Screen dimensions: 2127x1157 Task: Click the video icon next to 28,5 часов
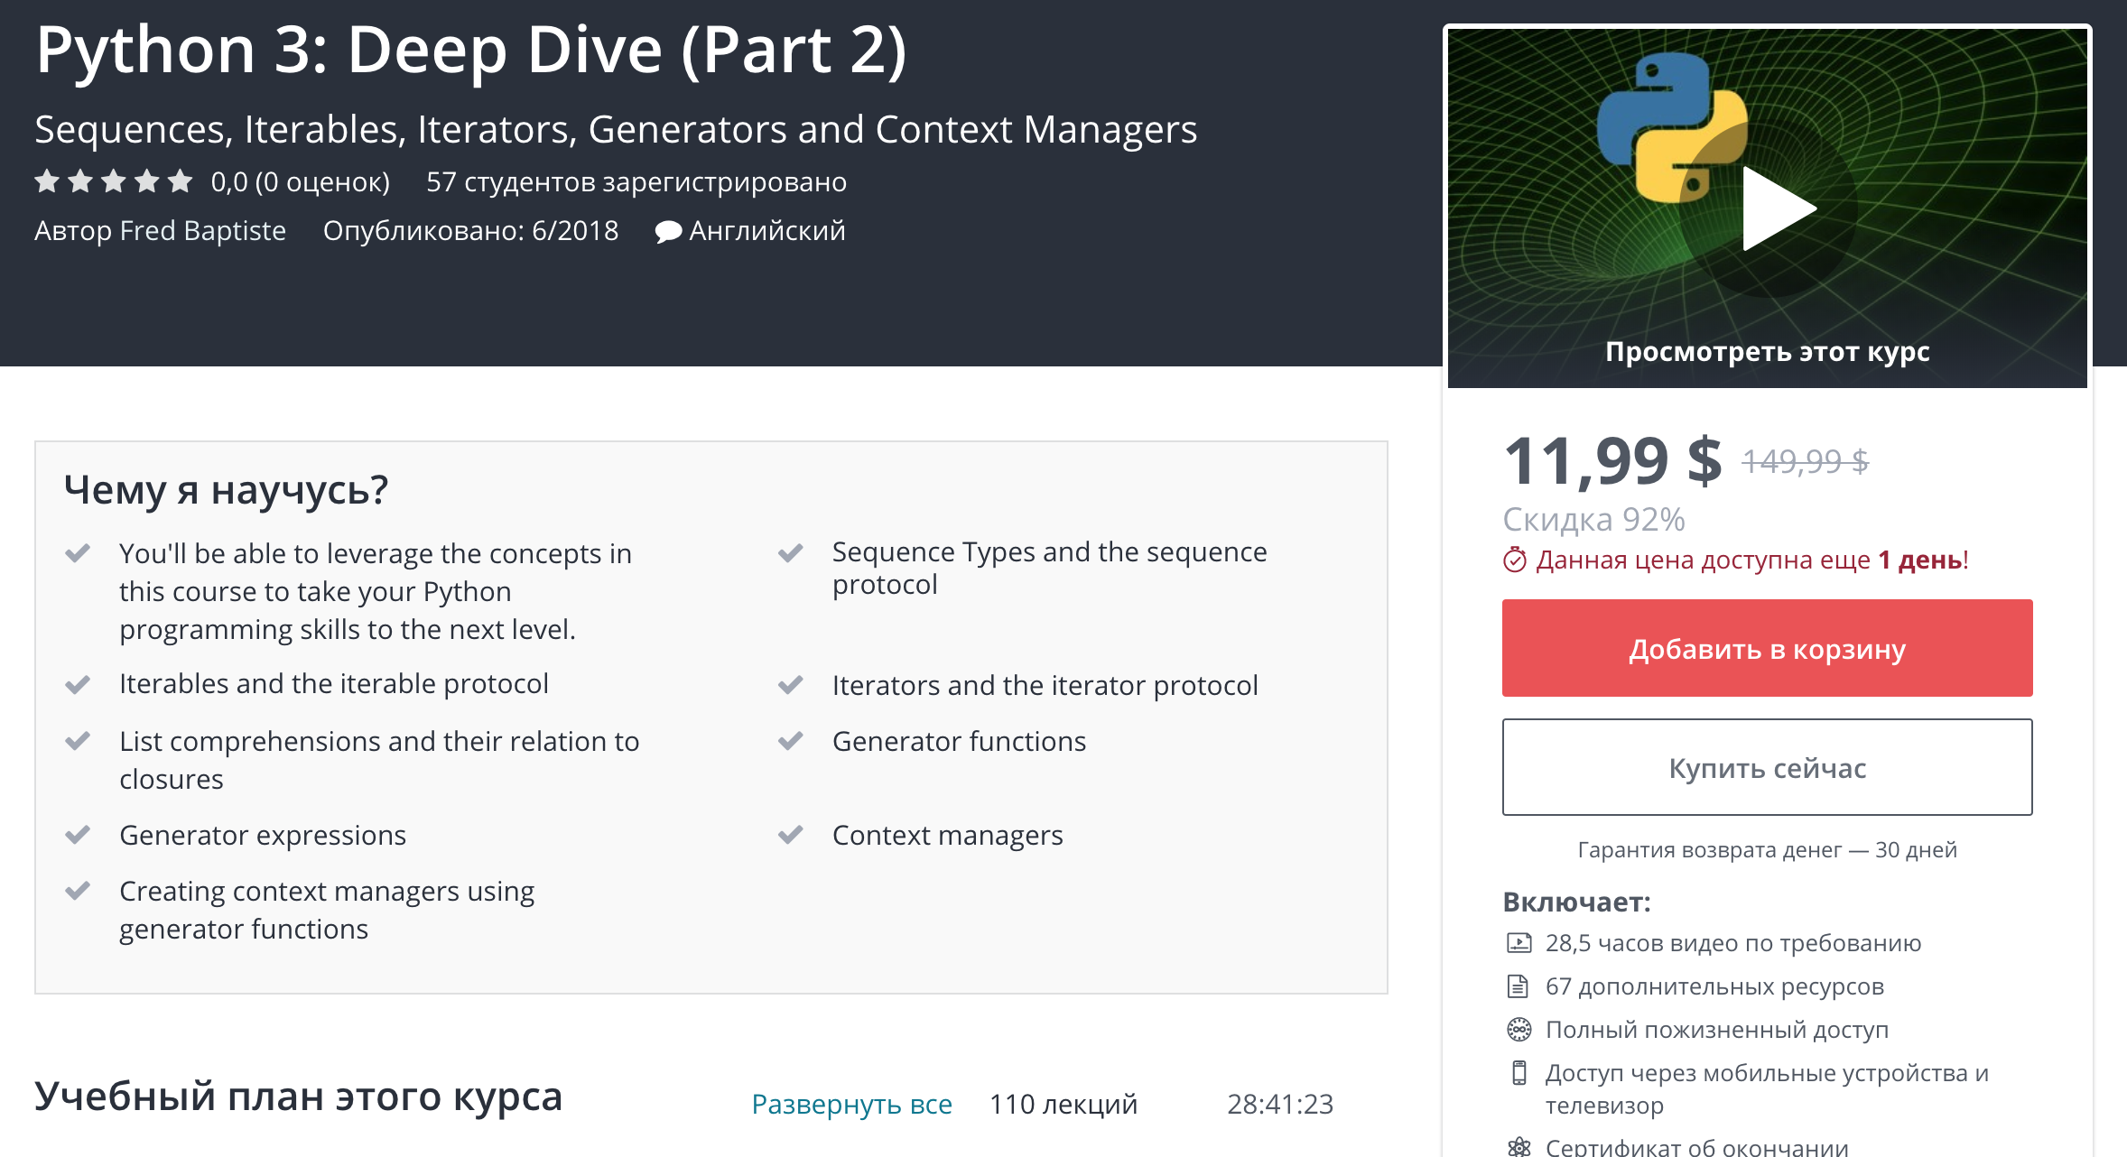pos(1519,943)
